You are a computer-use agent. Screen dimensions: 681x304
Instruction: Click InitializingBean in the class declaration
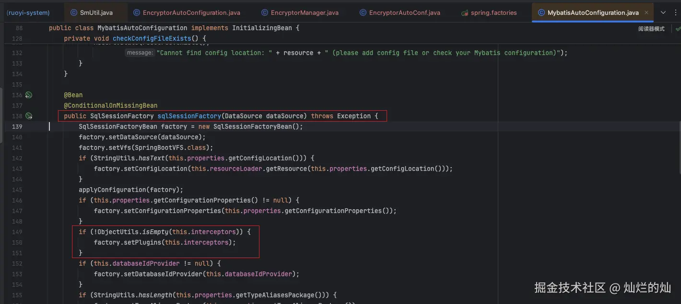(x=262, y=28)
